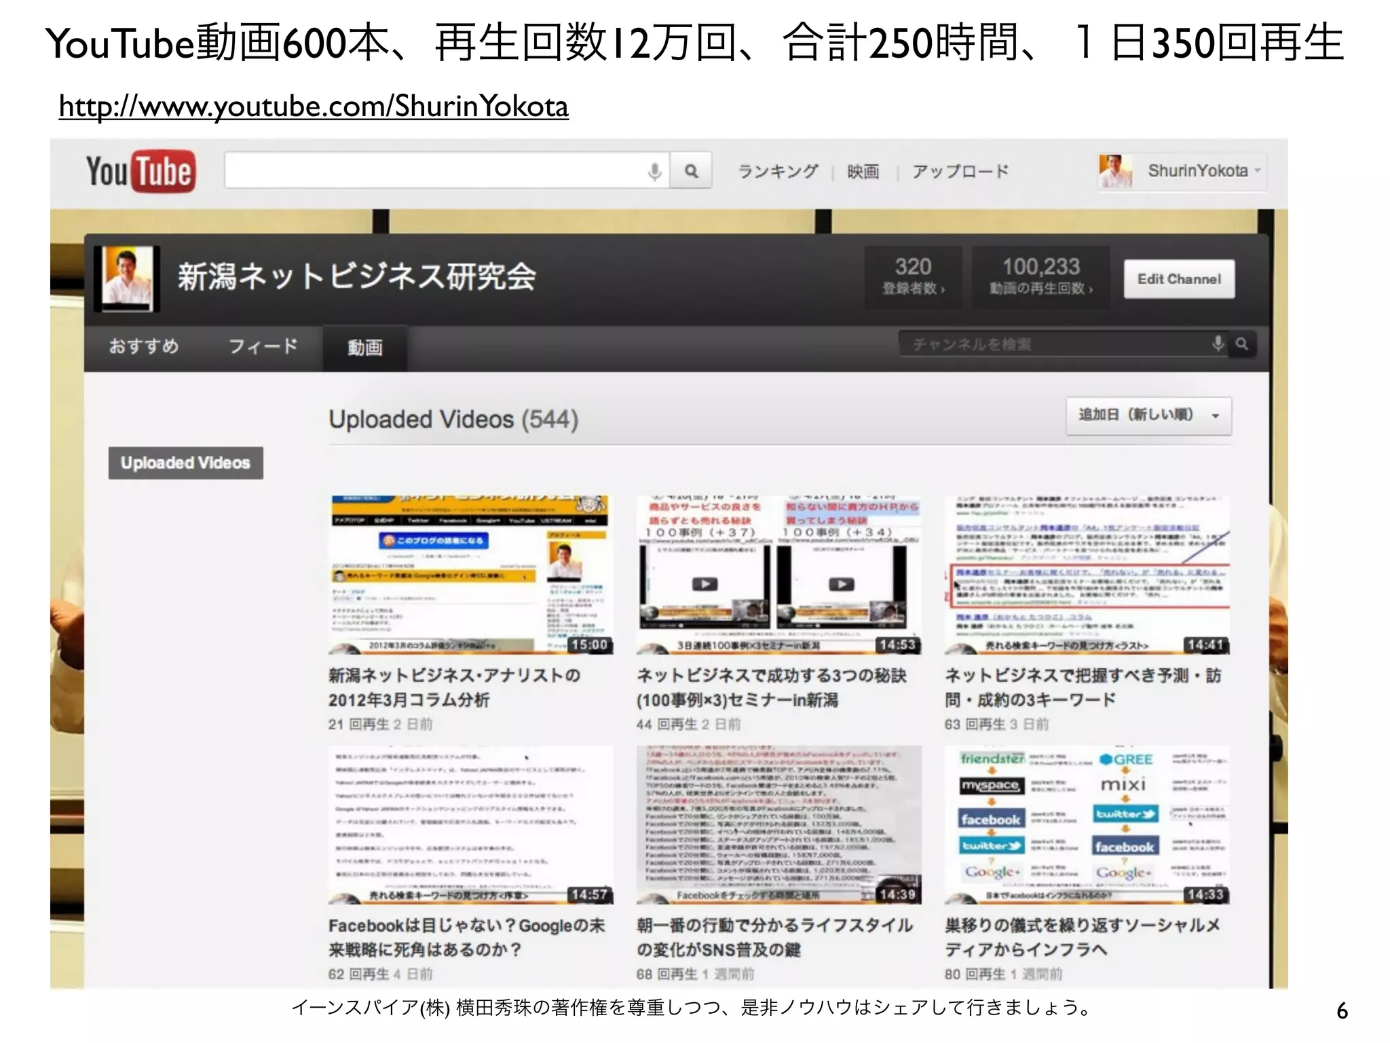Click the text 68 回再生 1 週間前
The image size is (1390, 1043).
(695, 974)
